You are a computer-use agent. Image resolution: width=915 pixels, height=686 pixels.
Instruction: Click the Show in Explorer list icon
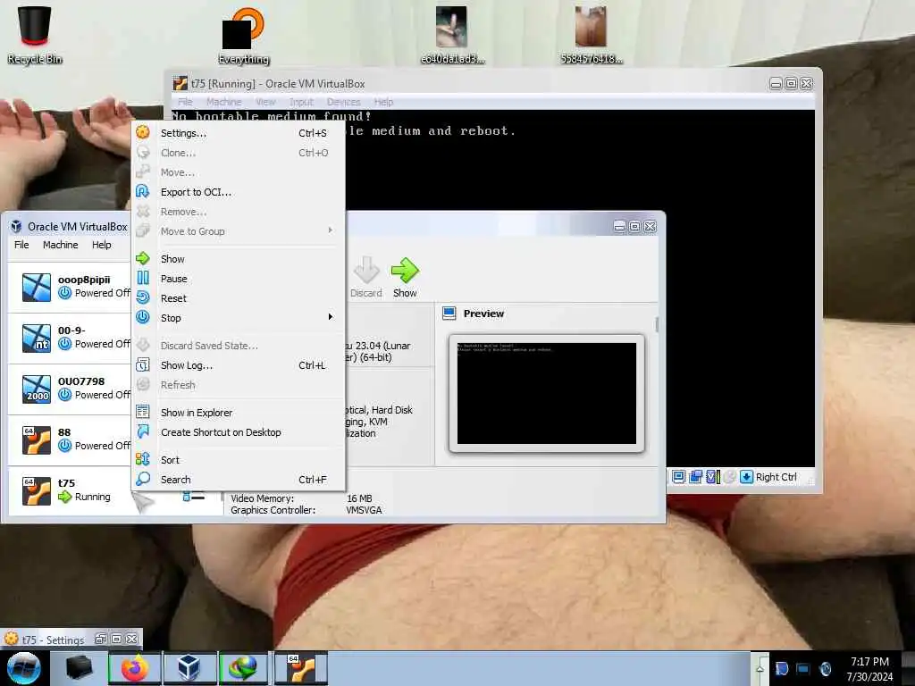pos(143,411)
